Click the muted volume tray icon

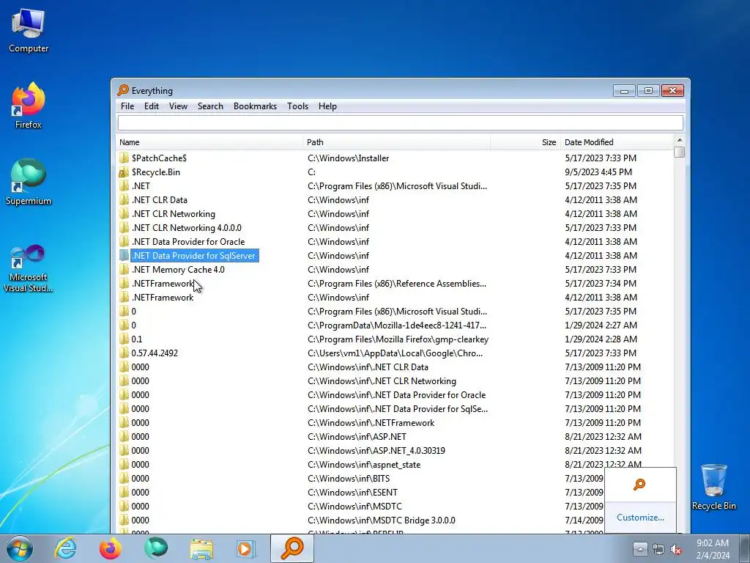(x=676, y=549)
